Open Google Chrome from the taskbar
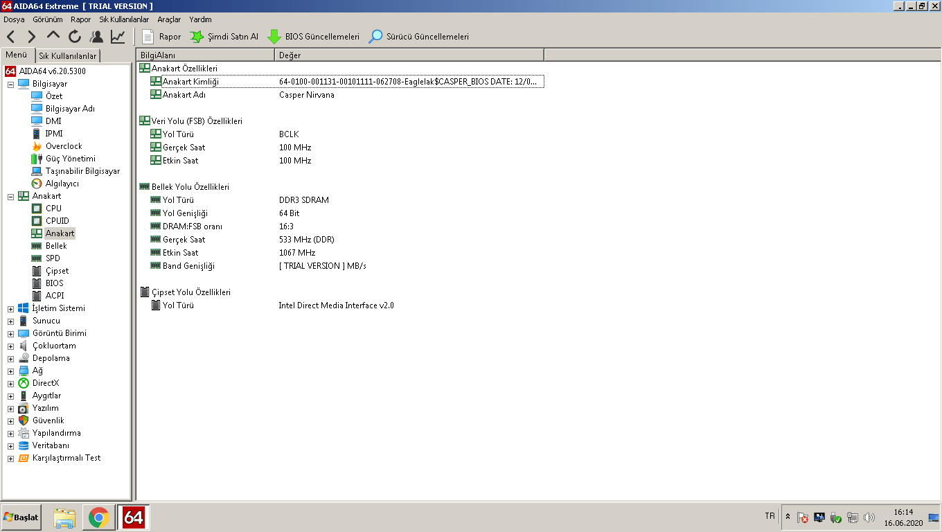Viewport: 942px width, 532px height. [98, 517]
